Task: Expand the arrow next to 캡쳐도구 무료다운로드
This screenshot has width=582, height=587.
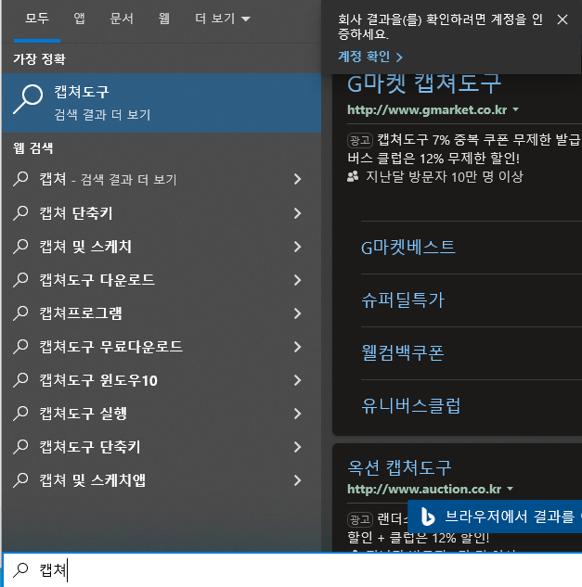Action: [298, 347]
